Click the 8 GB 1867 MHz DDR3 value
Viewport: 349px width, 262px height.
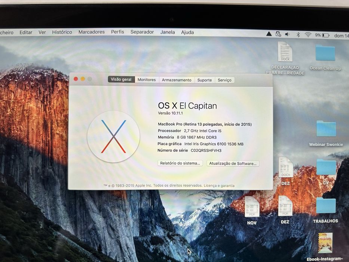[197, 137]
